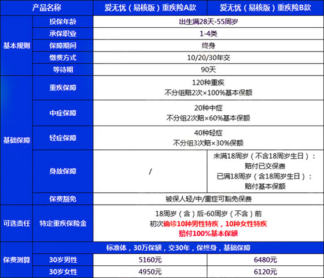
Task: Click the 中症保障 row label
Action: [x=63, y=113]
